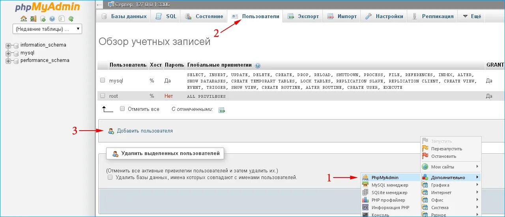The width and height of the screenshot is (505, 217).
Task: Expand the mysql database tree node
Action: [x=8, y=53]
